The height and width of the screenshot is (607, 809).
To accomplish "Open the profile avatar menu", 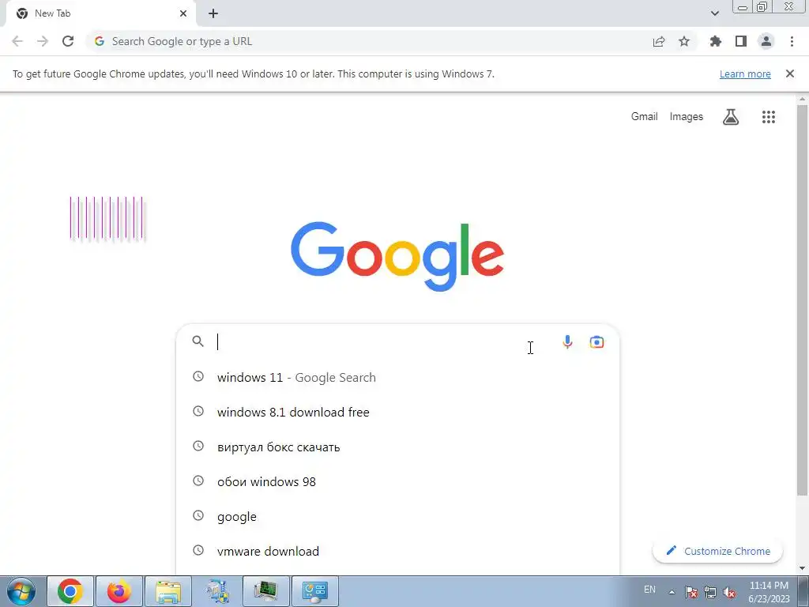I will pos(766,41).
